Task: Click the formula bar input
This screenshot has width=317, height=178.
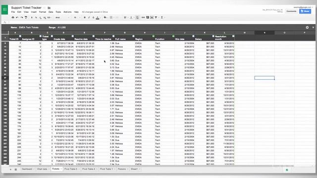Action: tap(162, 22)
